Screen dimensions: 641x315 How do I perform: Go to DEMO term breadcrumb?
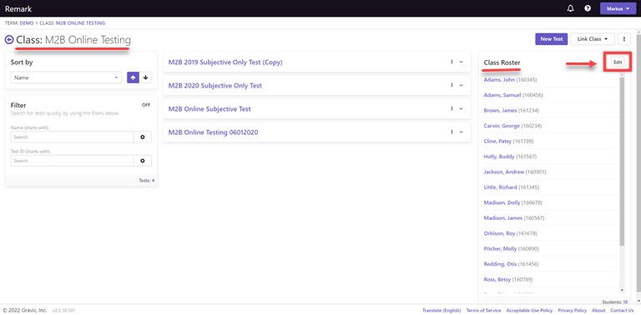click(27, 23)
